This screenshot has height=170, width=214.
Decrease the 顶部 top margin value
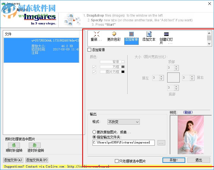point(176,69)
